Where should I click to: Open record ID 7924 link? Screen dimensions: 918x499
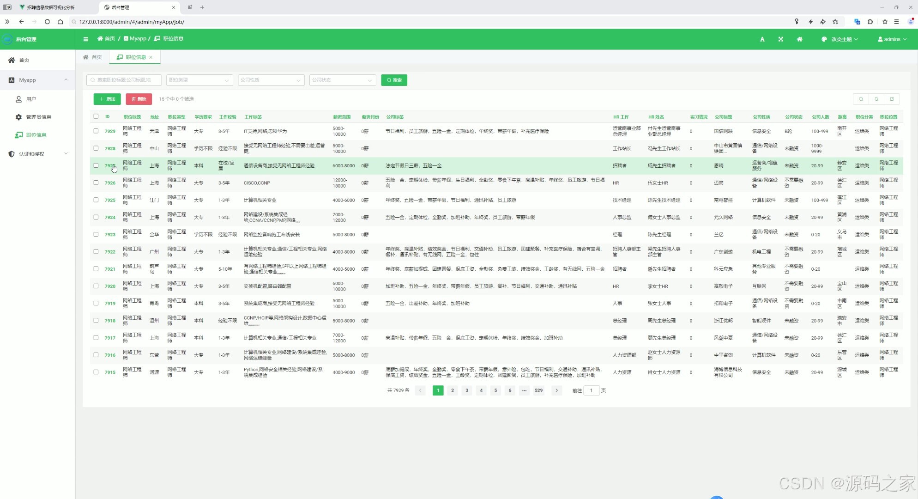(x=110, y=218)
